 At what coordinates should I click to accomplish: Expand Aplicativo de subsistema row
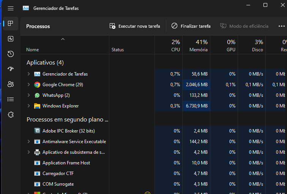28,152
